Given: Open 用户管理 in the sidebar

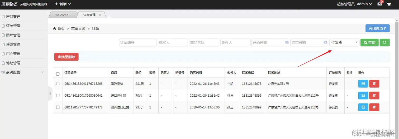Looking at the screenshot, I should (24, 54).
